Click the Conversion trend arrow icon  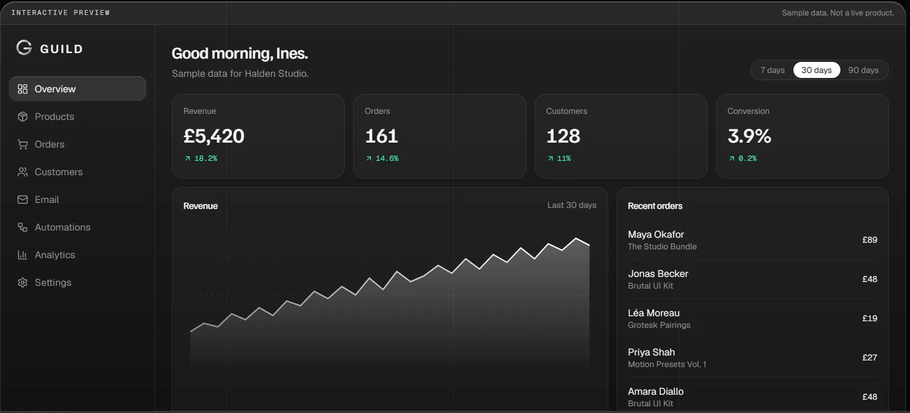pyautogui.click(x=732, y=159)
